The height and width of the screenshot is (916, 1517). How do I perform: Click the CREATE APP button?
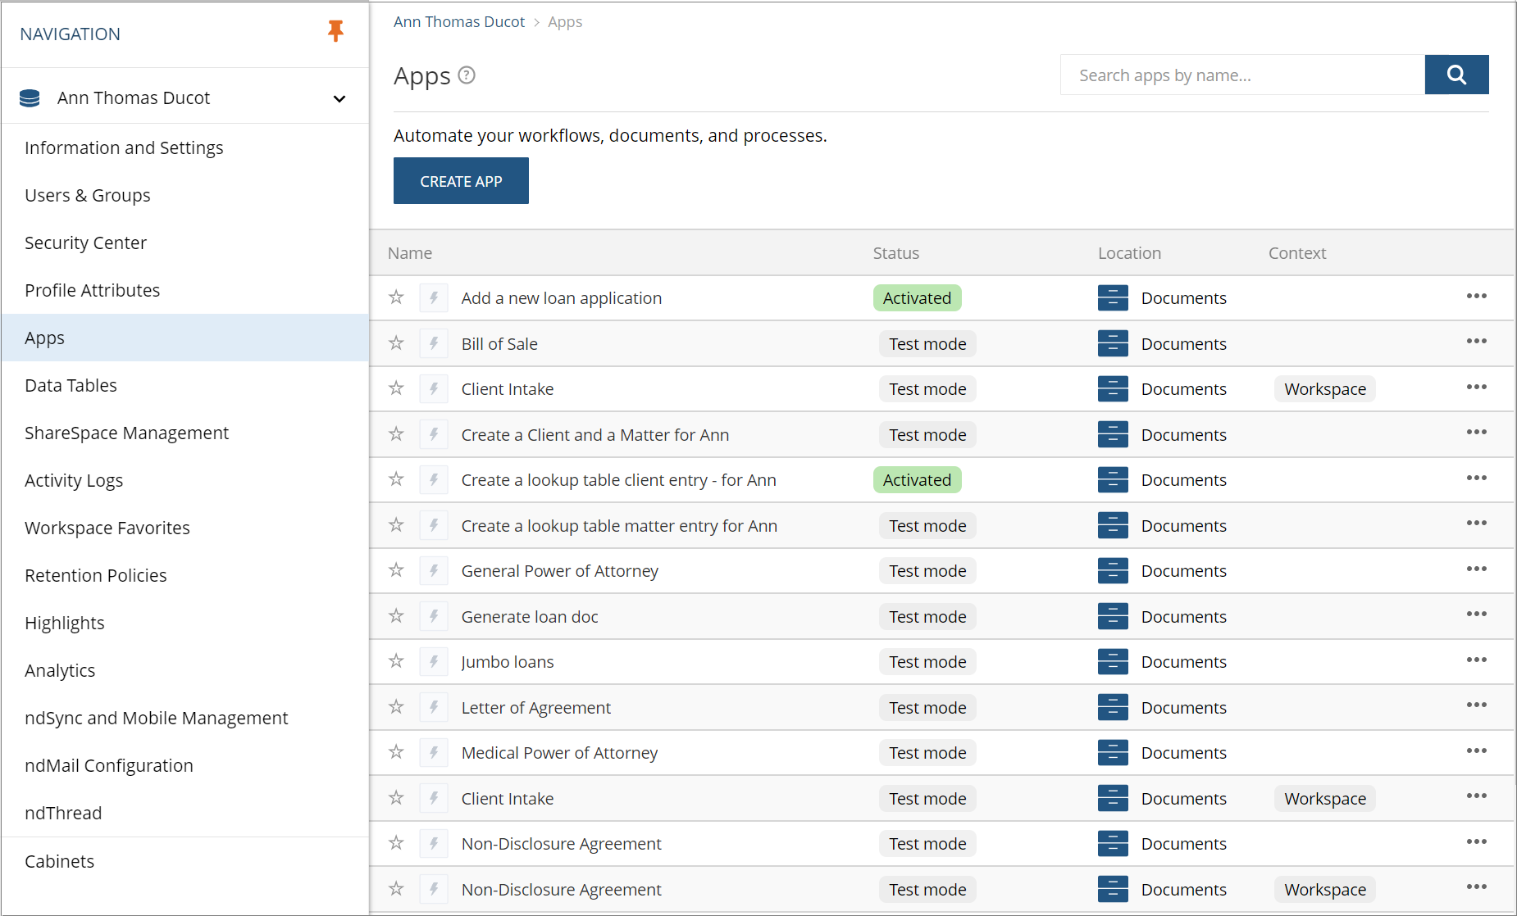[461, 180]
